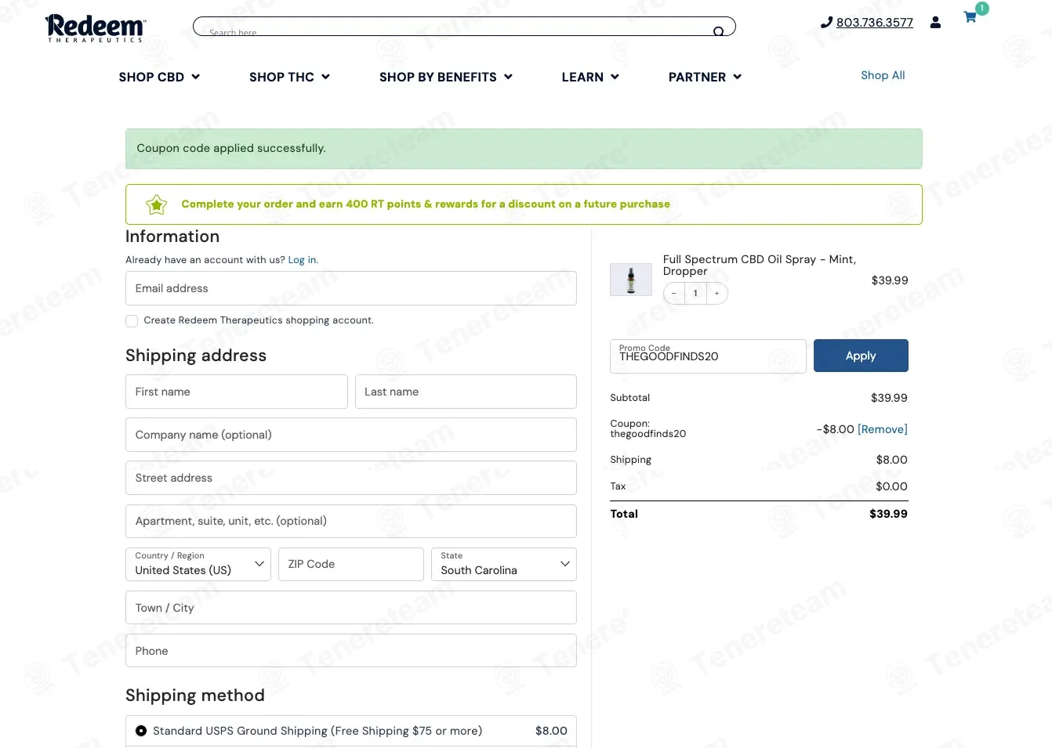
Task: Increase product quantity with plus button
Action: click(717, 294)
